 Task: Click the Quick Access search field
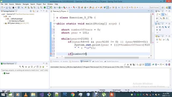(x=154, y=8)
